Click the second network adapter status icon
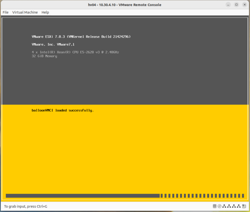250x212 pixels. (x=229, y=206)
